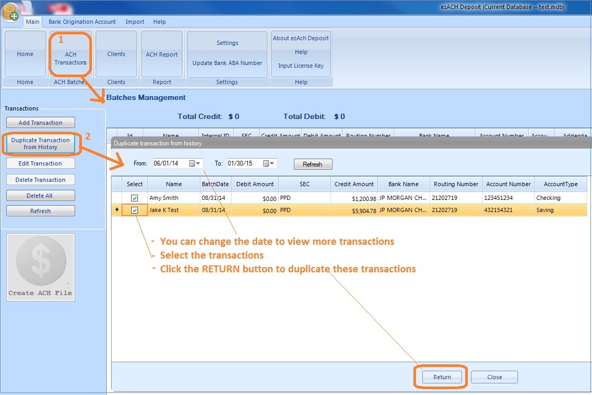Click Refresh in the duplicate transaction dialog

click(312, 164)
